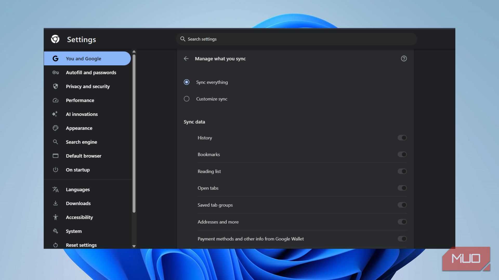
Task: Click the Sync data heading
Action: click(x=194, y=122)
